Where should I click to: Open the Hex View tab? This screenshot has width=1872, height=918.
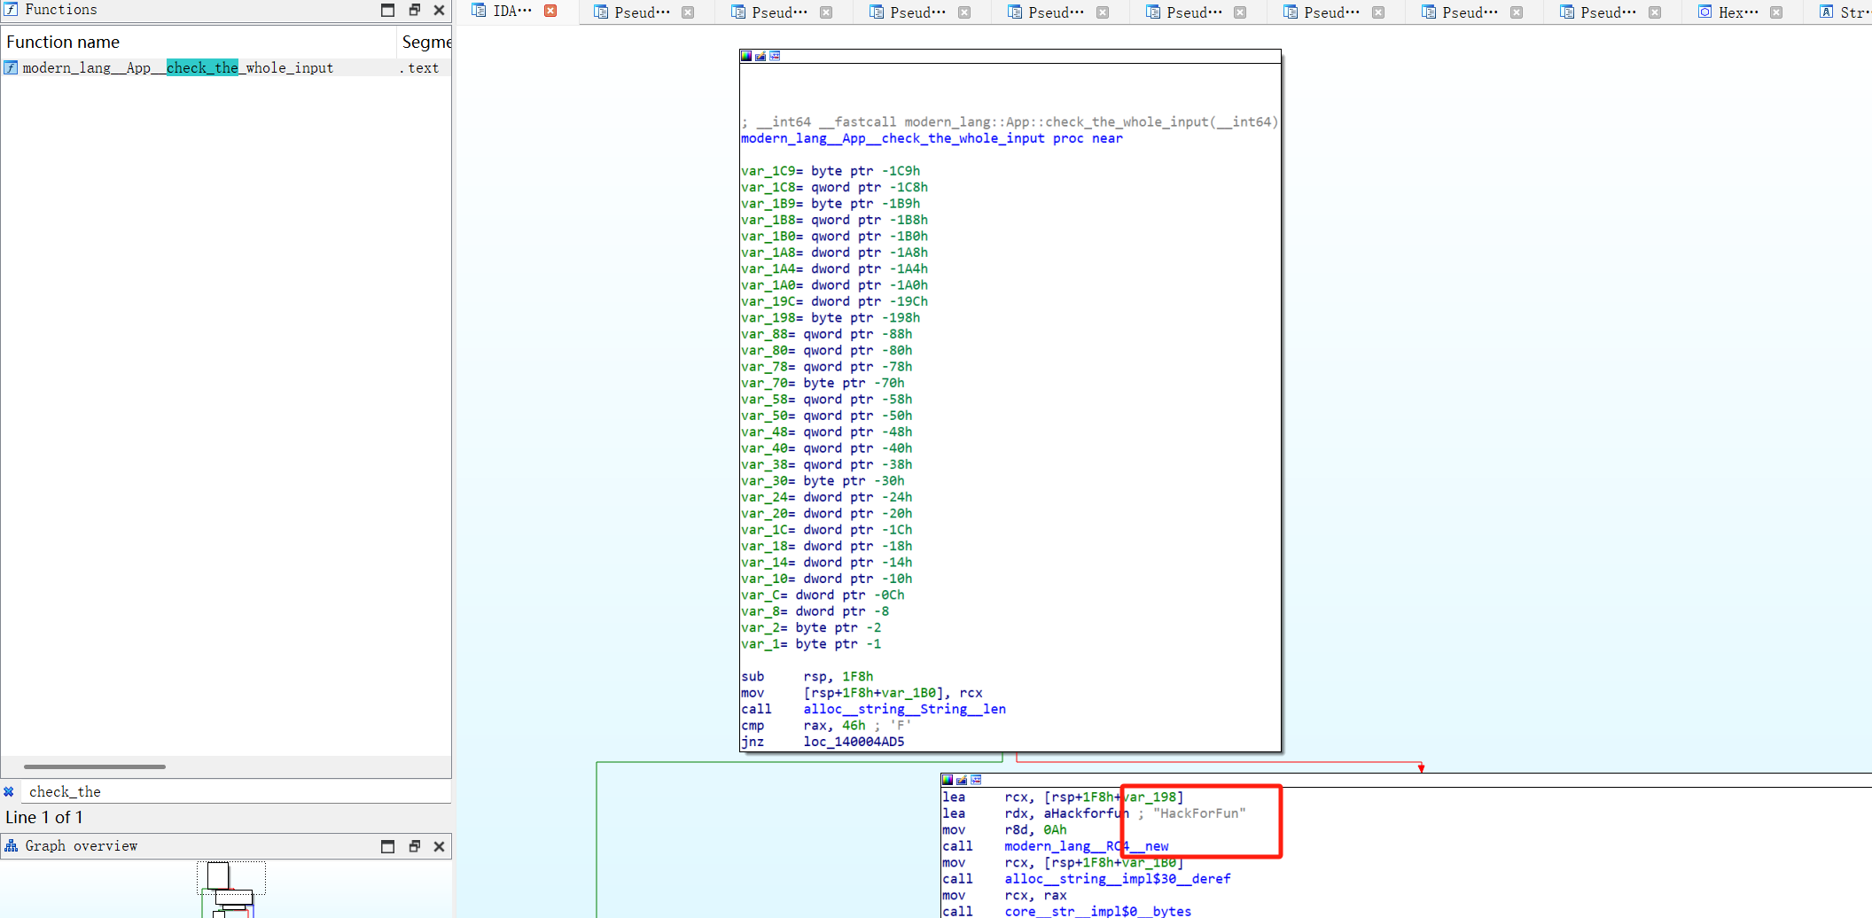[1736, 12]
